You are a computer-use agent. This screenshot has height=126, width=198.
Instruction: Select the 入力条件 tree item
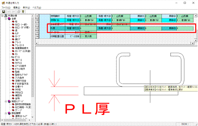(19, 78)
